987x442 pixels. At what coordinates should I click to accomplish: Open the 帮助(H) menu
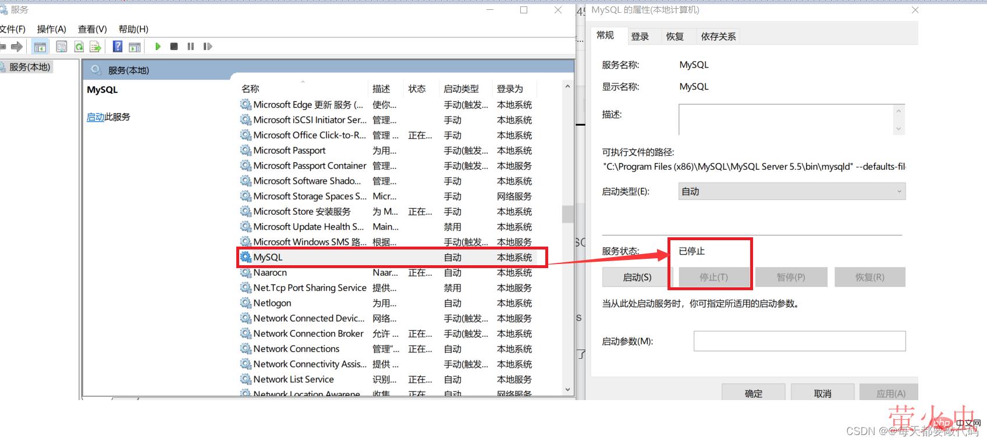(133, 29)
